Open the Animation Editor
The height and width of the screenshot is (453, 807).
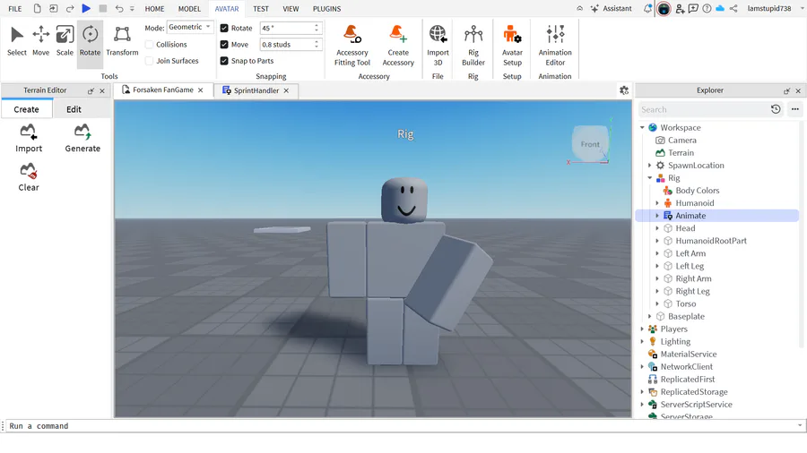point(555,45)
